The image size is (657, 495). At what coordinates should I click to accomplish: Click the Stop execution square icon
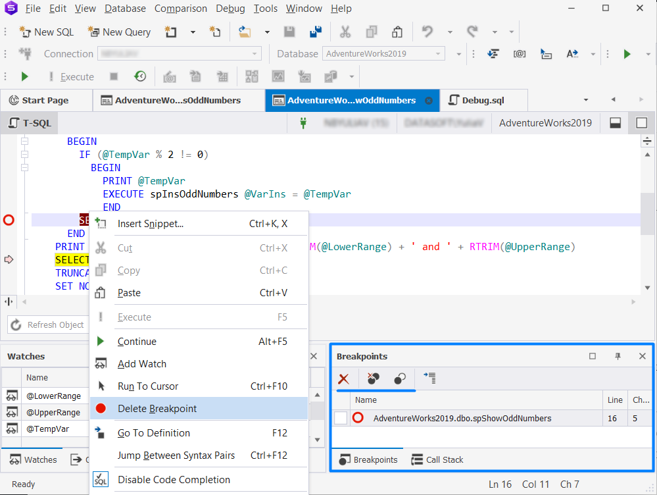pos(114,76)
